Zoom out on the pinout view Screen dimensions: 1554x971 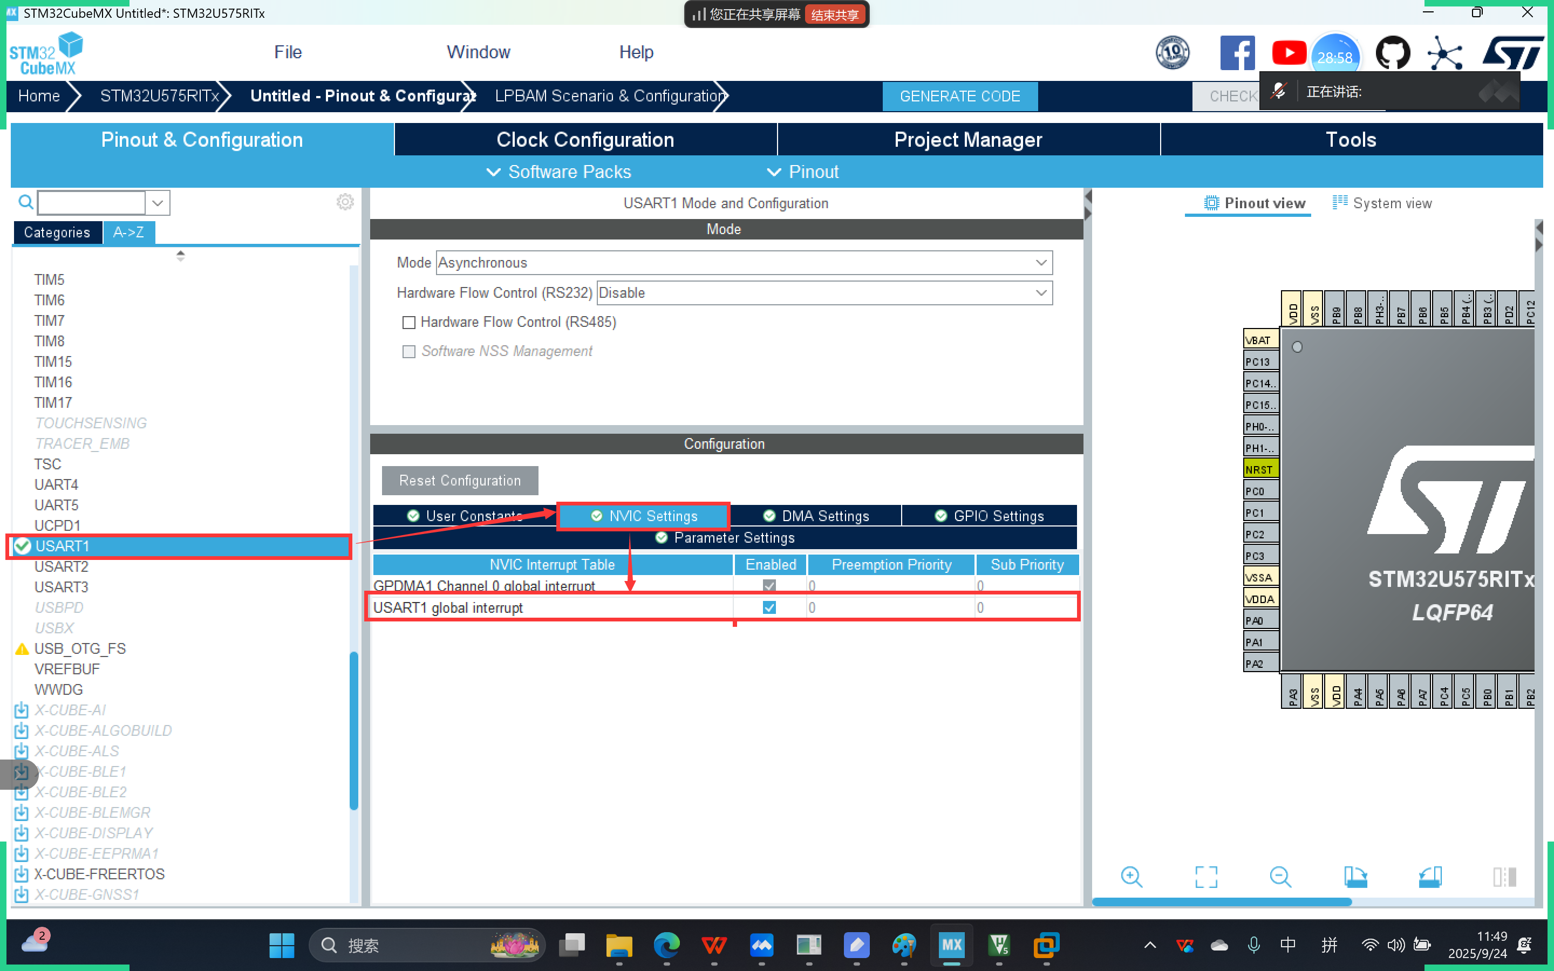[x=1280, y=877]
